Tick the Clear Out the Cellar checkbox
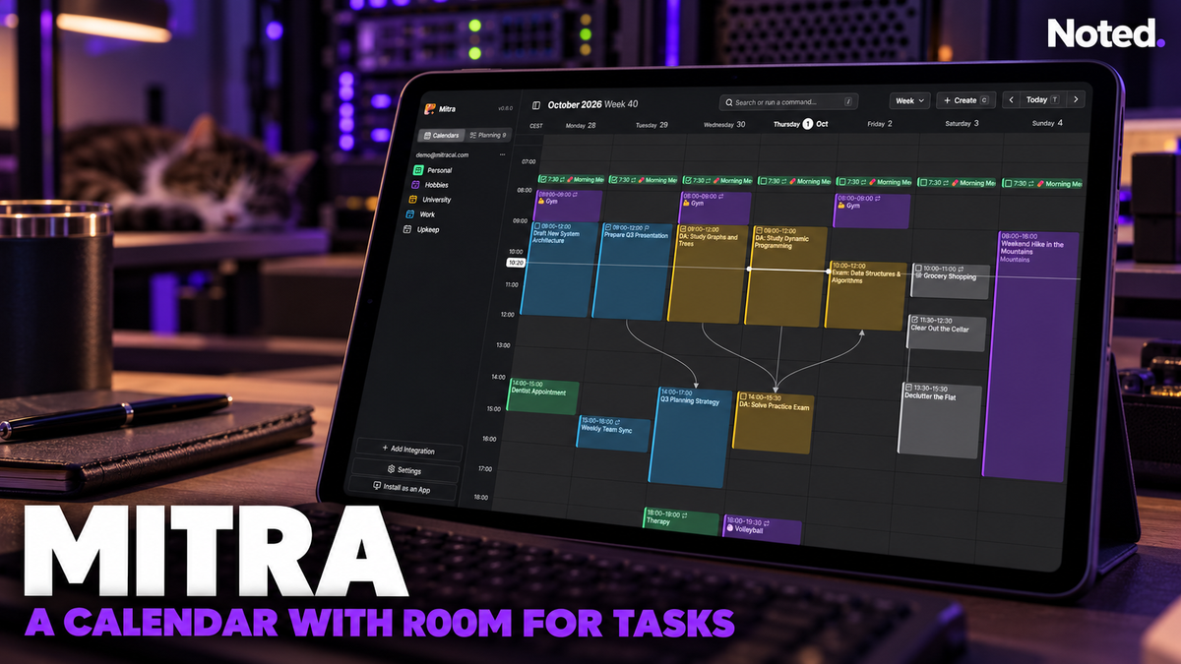The height and width of the screenshot is (664, 1181). [913, 320]
